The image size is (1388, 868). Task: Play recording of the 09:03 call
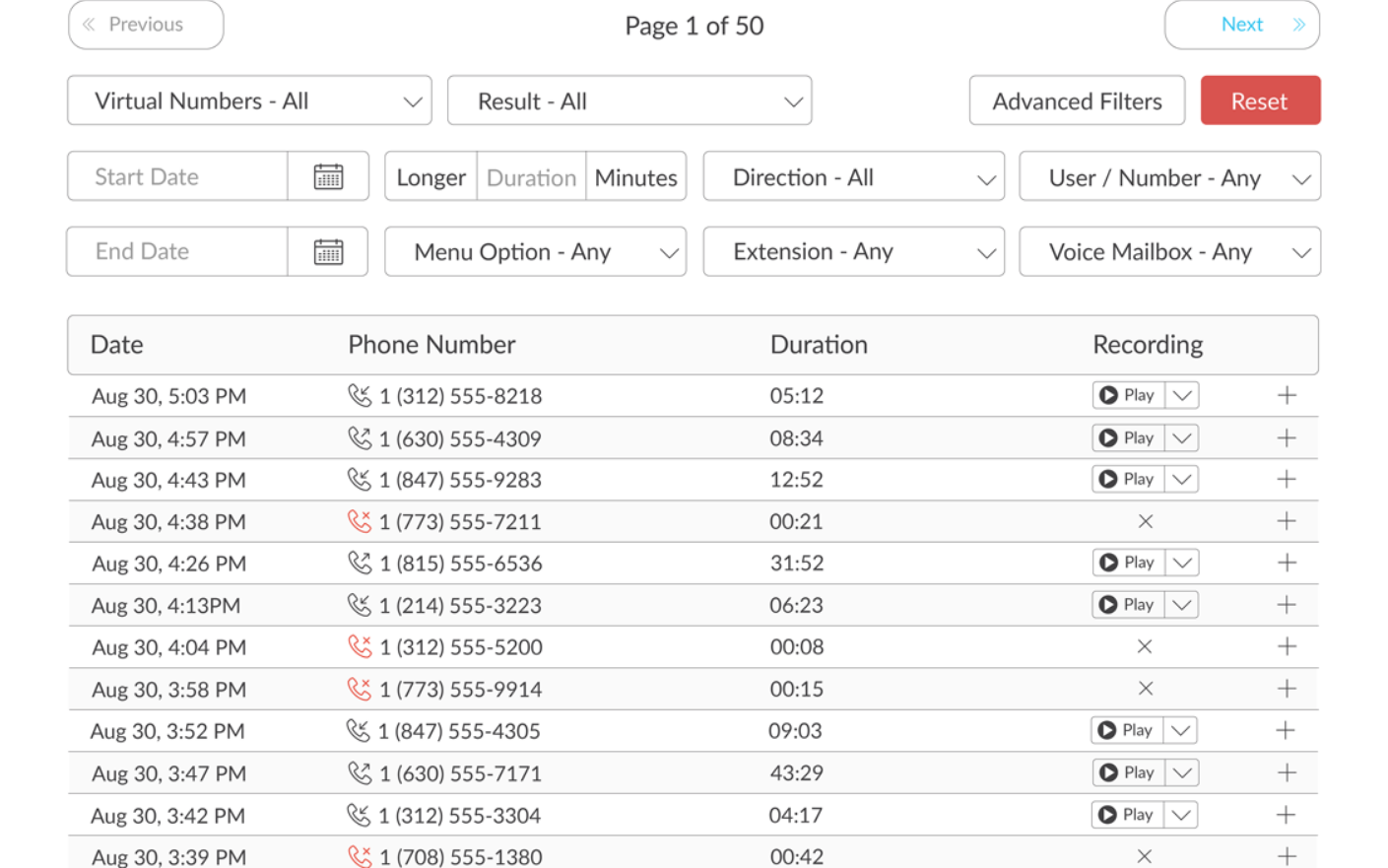click(x=1126, y=730)
